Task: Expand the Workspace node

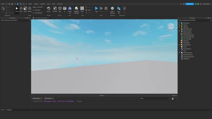Action: (180, 23)
